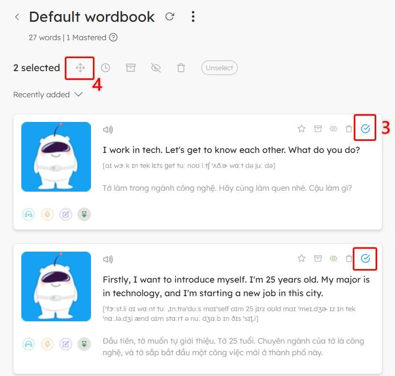395x376 pixels.
Task: Start microphone speaking practice on second card
Action: pyautogui.click(x=47, y=344)
